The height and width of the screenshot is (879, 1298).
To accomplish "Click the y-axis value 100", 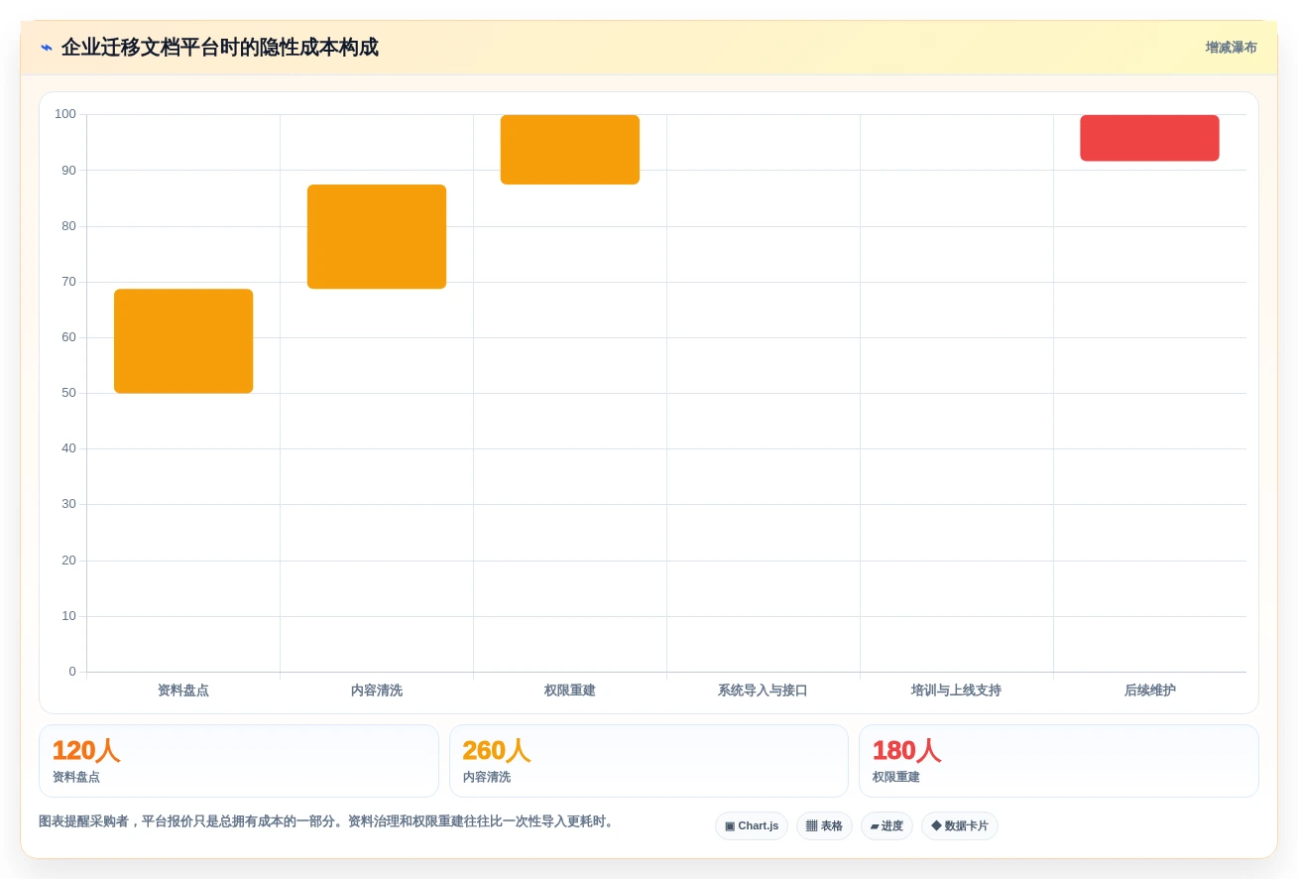I will tap(65, 114).
